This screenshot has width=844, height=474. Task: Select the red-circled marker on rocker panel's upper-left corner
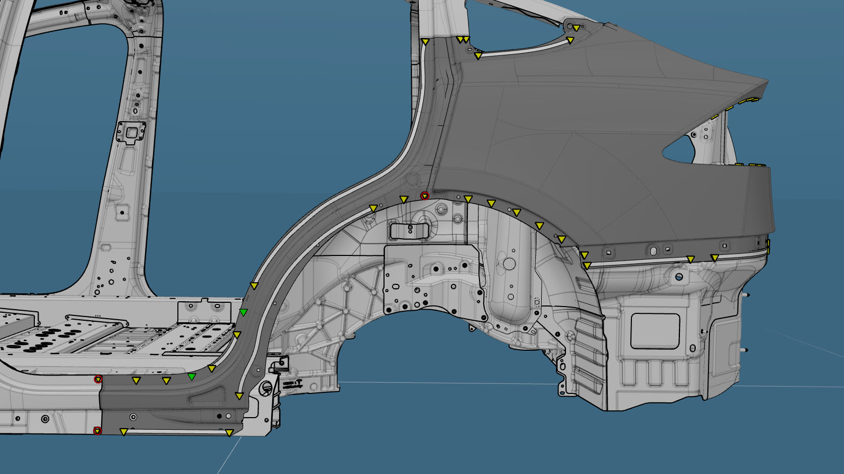(x=98, y=379)
